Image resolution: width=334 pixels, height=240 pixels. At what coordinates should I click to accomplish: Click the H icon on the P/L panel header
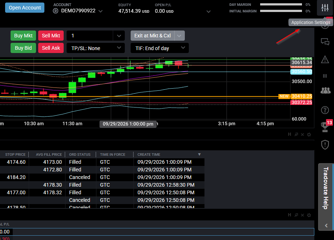290,215
